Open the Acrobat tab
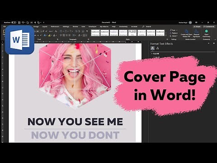Screen dimensions: 217x163 pyautogui.click(x=134, y=27)
